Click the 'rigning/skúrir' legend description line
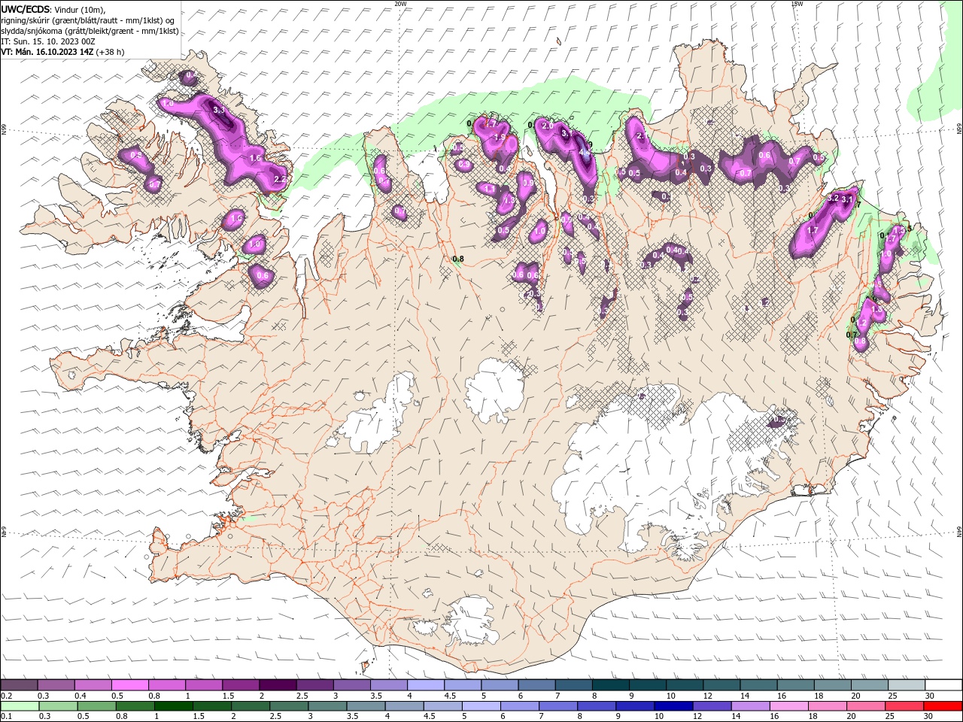Image resolution: width=963 pixels, height=722 pixels. [89, 20]
